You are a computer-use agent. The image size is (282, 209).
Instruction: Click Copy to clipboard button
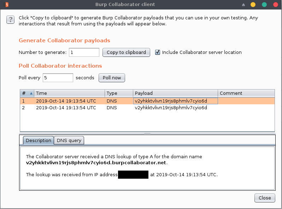[126, 53]
